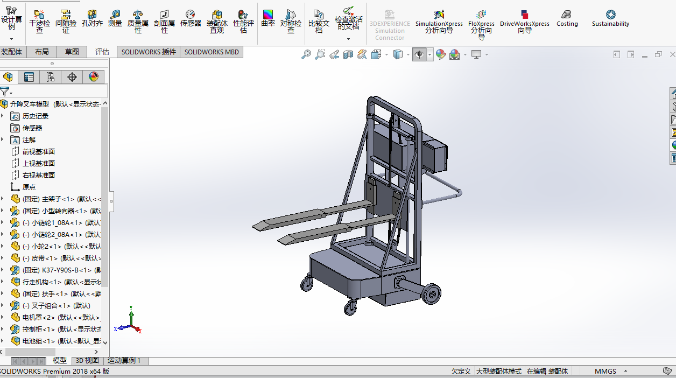Click the Sensor (传感器) tool
The image size is (676, 378).
(x=191, y=18)
